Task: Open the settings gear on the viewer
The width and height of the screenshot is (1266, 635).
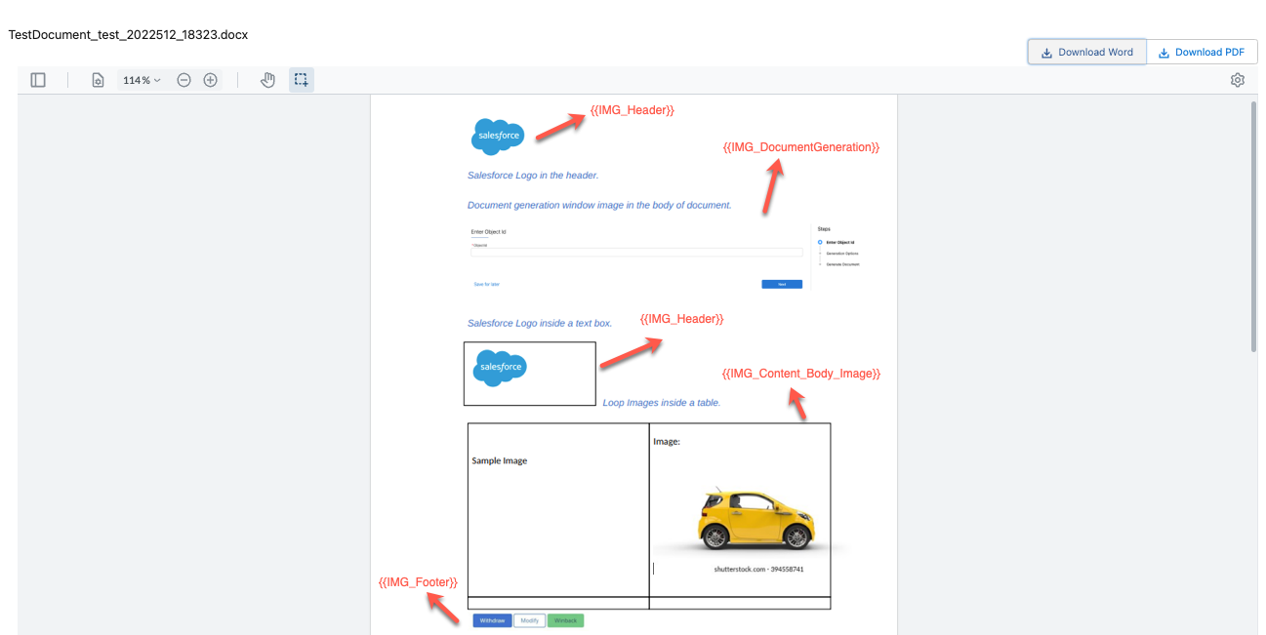Action: 1238,79
